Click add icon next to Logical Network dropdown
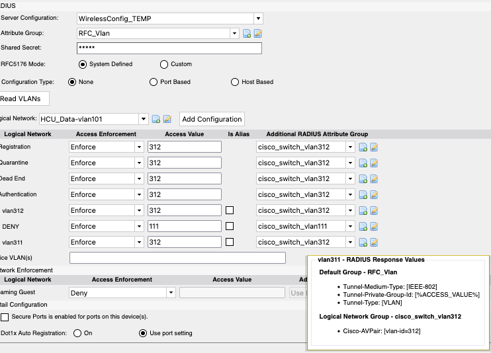Viewport: 491px width, 353px height. (x=156, y=119)
